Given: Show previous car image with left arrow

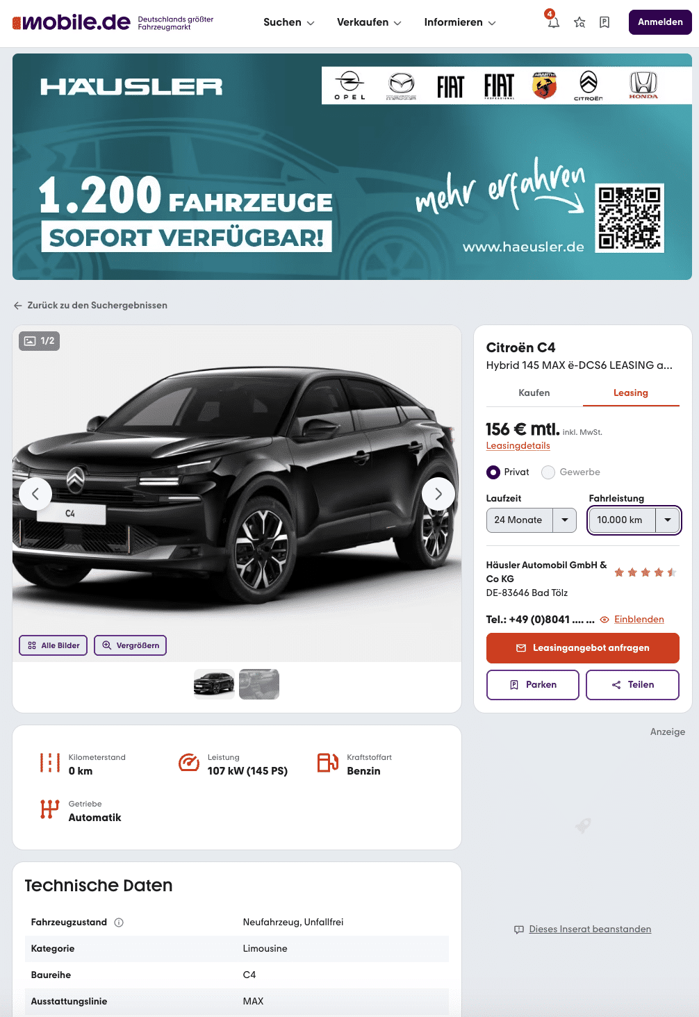Looking at the screenshot, I should coord(35,494).
